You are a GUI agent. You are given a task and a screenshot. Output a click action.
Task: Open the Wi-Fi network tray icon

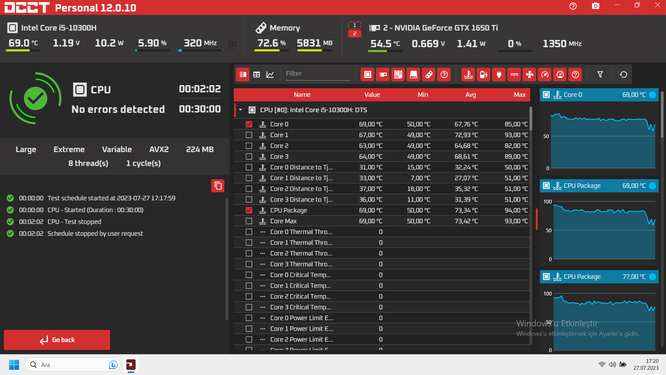click(x=602, y=365)
